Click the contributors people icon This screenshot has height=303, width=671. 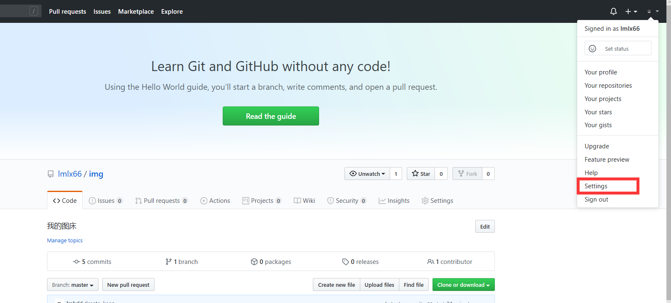tap(430, 262)
